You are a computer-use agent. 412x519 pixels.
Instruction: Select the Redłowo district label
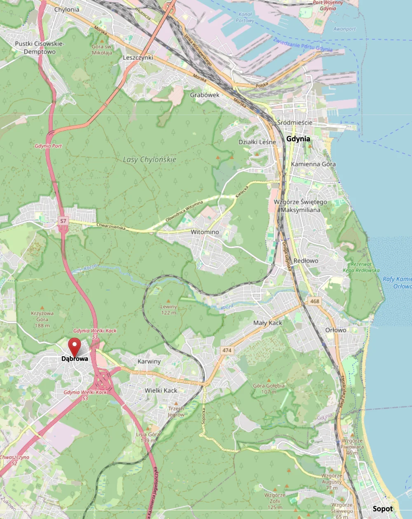coord(306,261)
